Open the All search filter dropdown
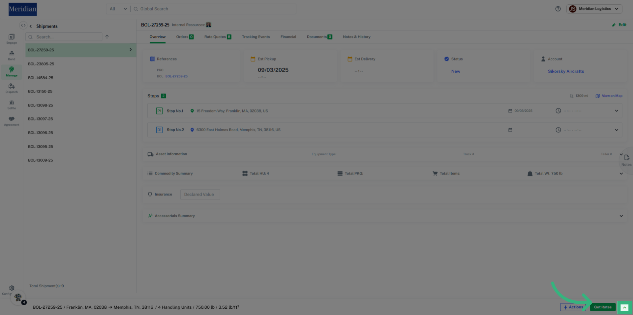The height and width of the screenshot is (315, 633). pos(118,9)
